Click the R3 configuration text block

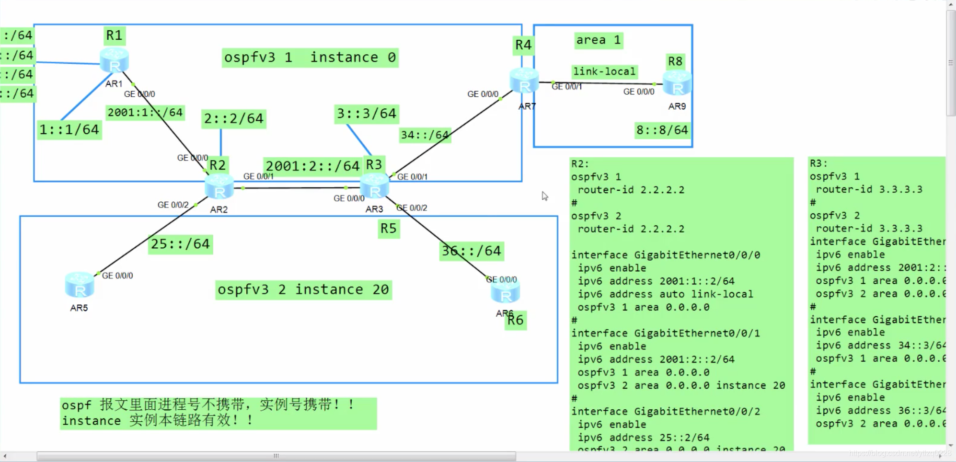pyautogui.click(x=877, y=300)
